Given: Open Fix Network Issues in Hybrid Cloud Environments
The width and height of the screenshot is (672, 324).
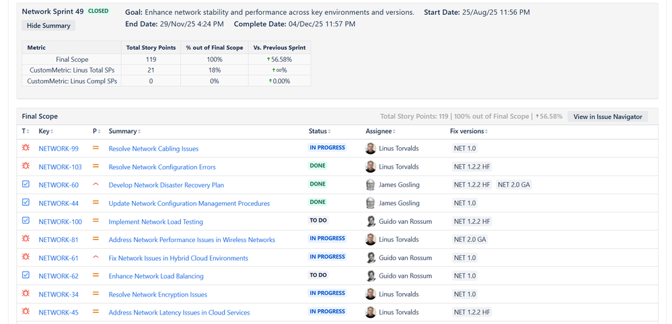Looking at the screenshot, I should point(178,258).
